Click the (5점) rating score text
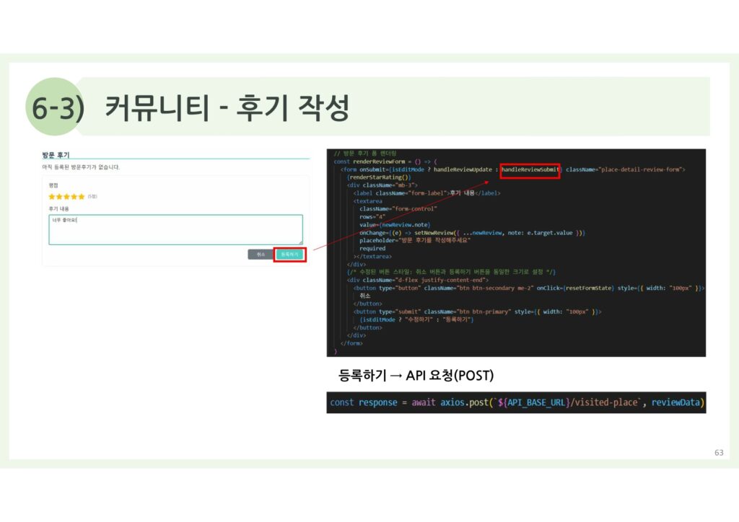The width and height of the screenshot is (739, 522). [x=92, y=197]
